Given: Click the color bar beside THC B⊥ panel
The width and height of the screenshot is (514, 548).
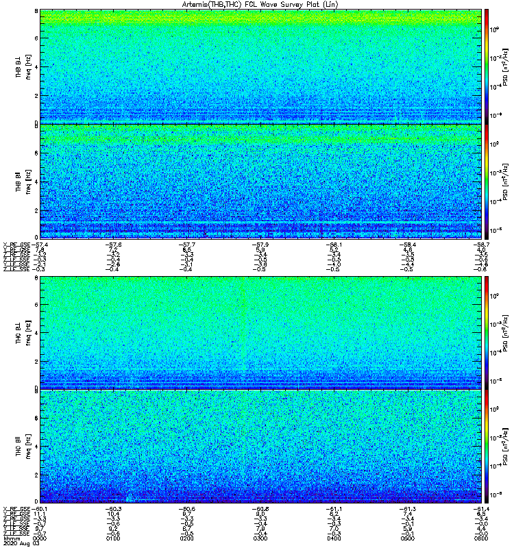Looking at the screenshot, I should tap(486, 332).
